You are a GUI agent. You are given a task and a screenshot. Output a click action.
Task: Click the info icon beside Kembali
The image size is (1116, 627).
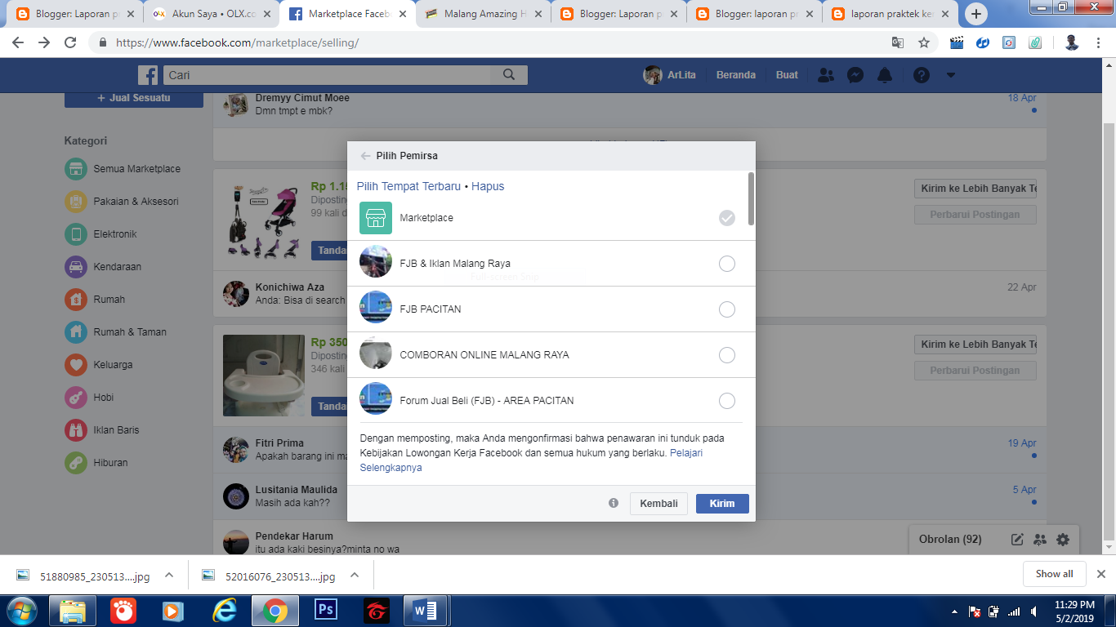click(x=614, y=503)
